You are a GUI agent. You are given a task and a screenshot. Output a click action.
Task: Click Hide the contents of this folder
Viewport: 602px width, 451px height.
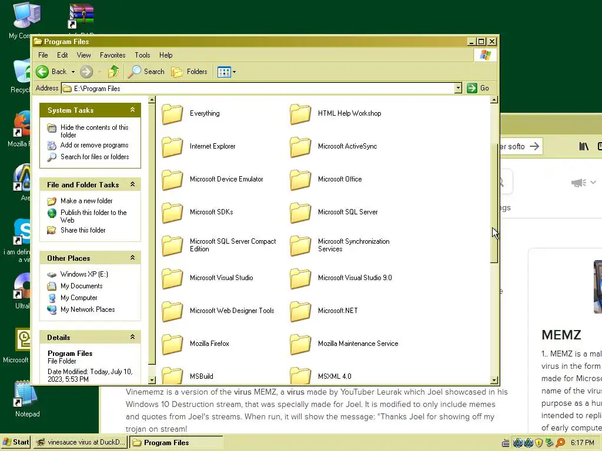95,131
